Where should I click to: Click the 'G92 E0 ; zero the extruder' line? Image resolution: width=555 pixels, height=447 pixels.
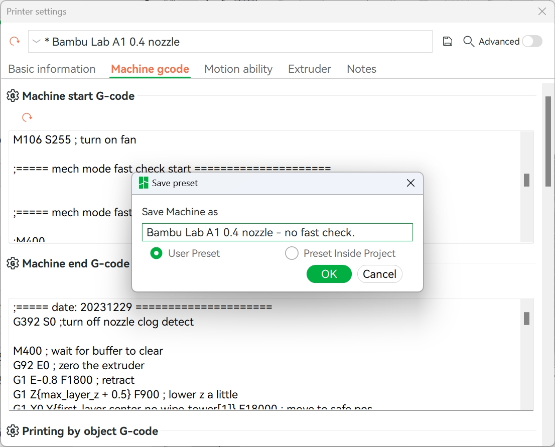coord(79,365)
